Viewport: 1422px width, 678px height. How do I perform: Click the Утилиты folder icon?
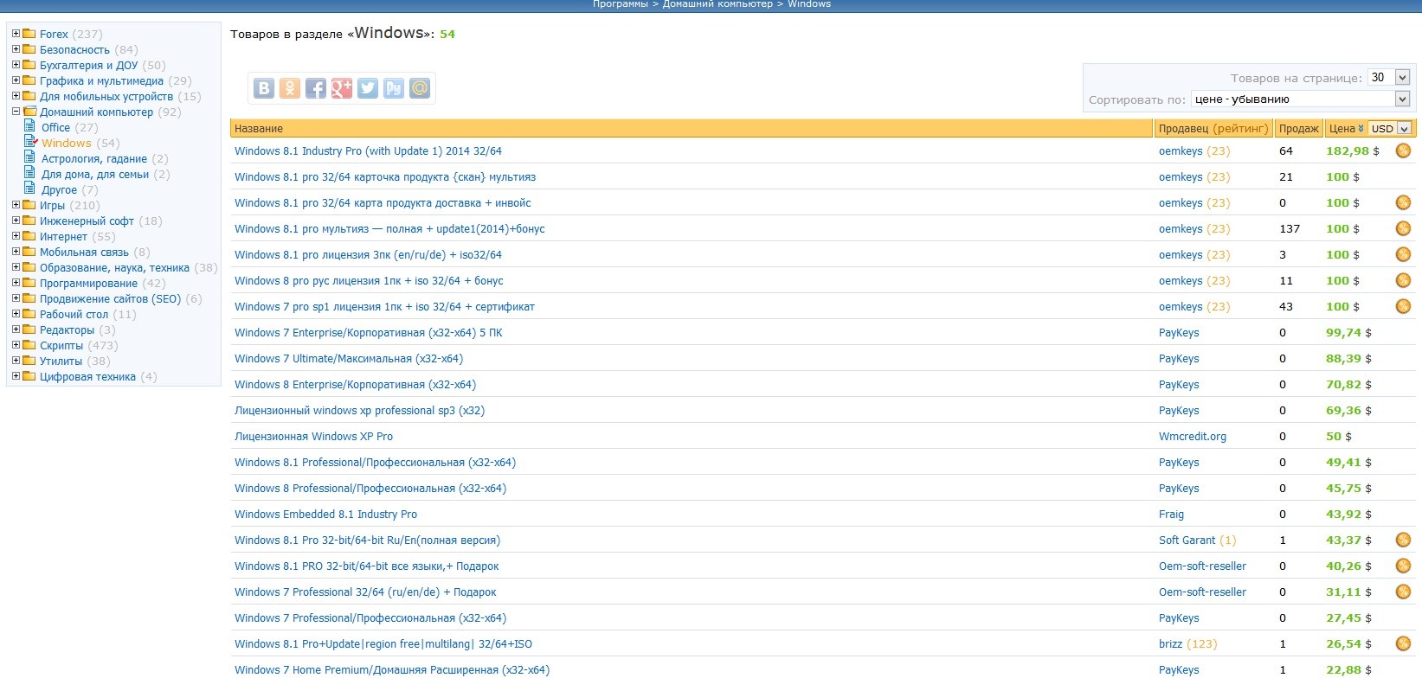[29, 361]
